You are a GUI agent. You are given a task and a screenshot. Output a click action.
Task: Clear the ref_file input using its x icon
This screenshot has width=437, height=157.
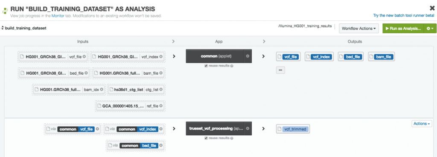tap(161, 106)
